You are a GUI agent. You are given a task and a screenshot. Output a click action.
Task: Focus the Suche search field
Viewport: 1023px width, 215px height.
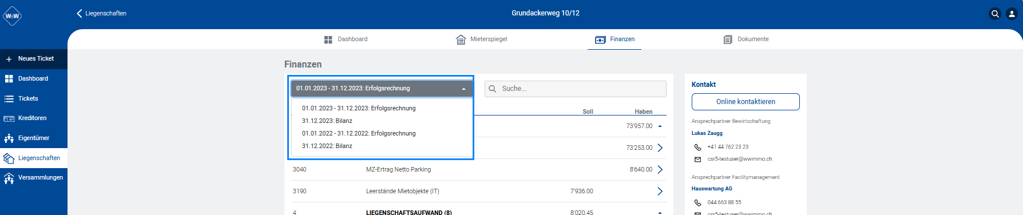[x=576, y=89]
